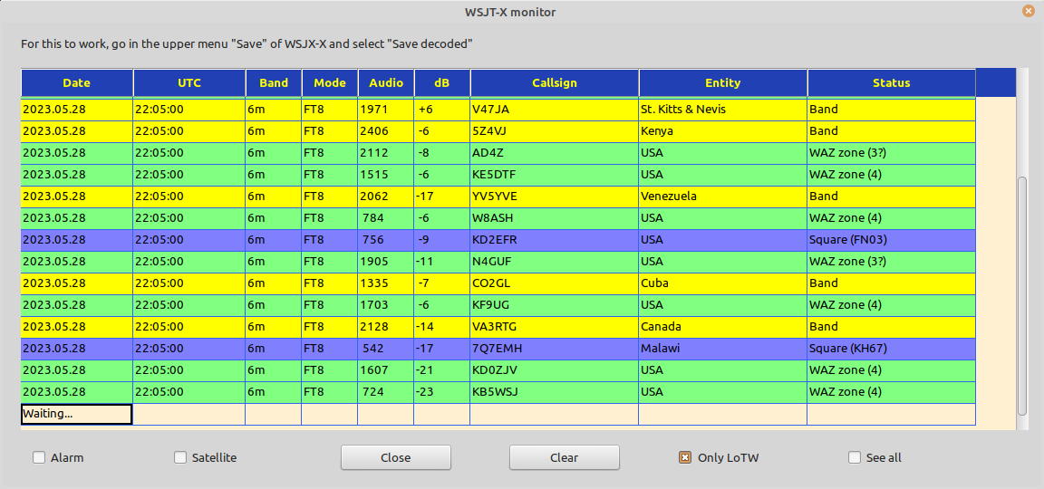Image resolution: width=1044 pixels, height=489 pixels.
Task: Click the Status column header
Action: 892,83
